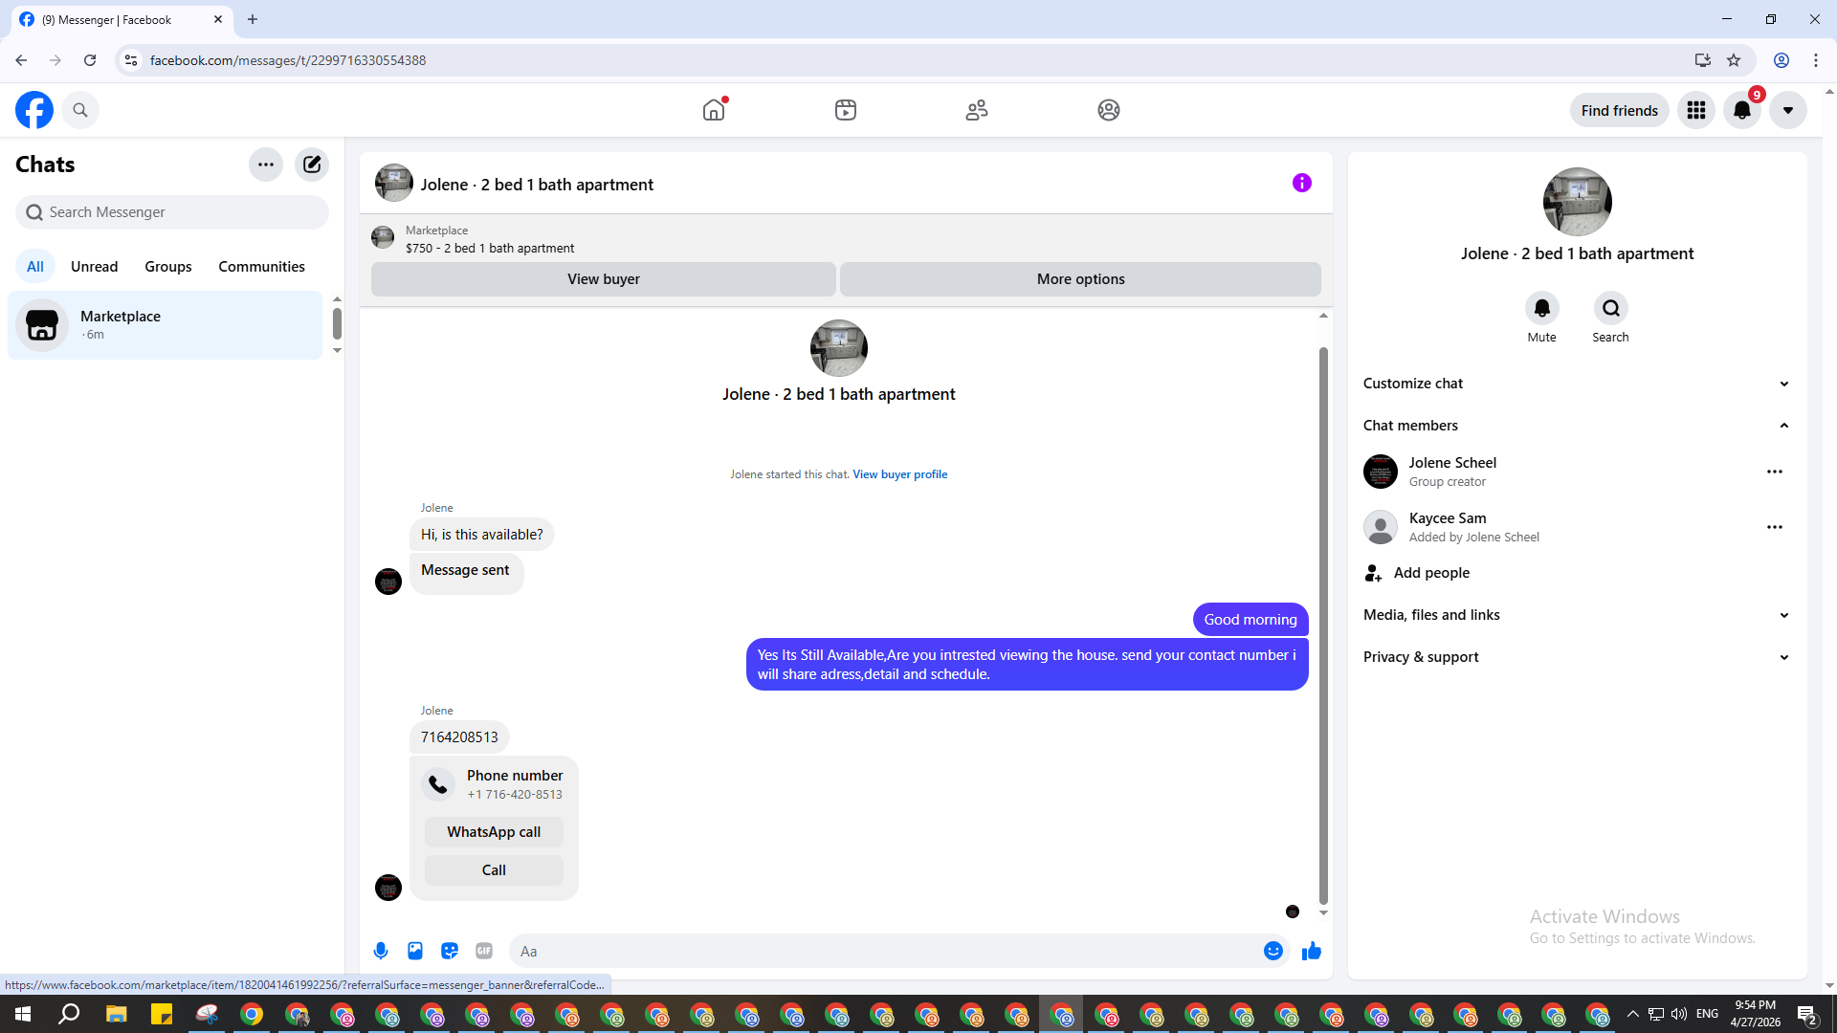Start a new message with compose icon
Image resolution: width=1837 pixels, height=1033 pixels.
312,165
